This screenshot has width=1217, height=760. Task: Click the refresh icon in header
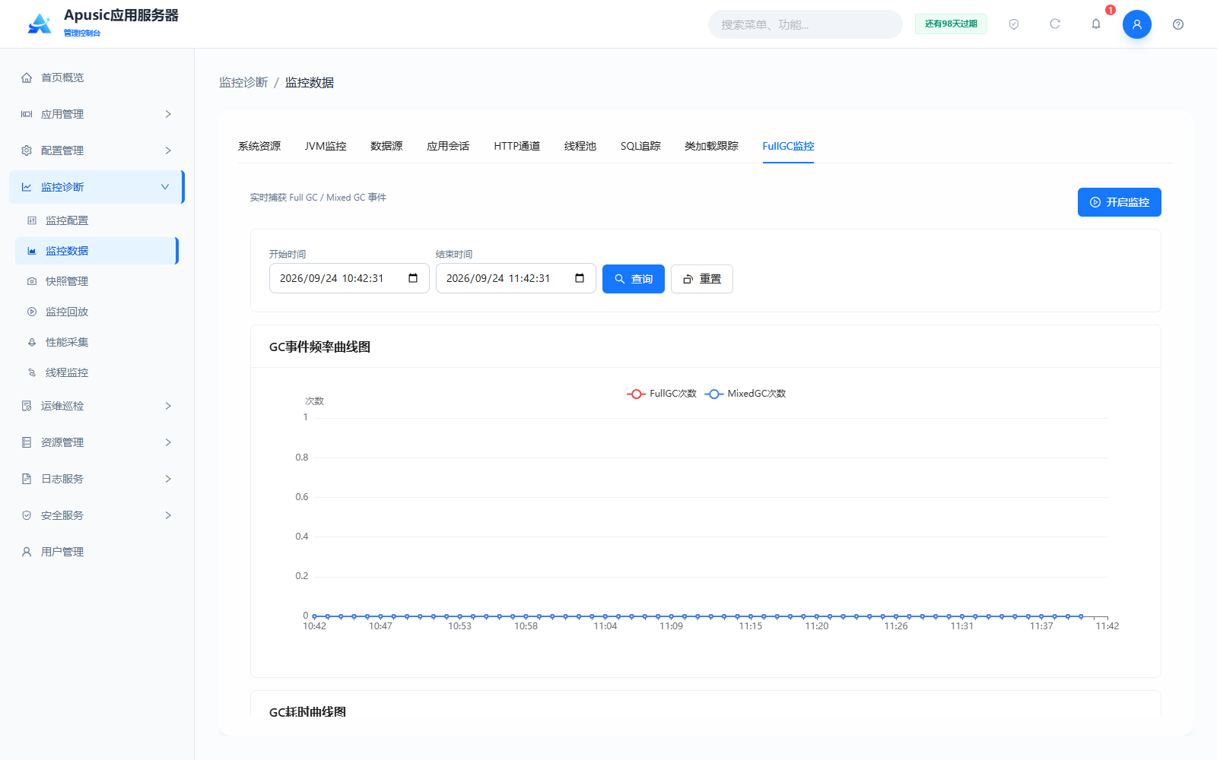click(x=1055, y=24)
